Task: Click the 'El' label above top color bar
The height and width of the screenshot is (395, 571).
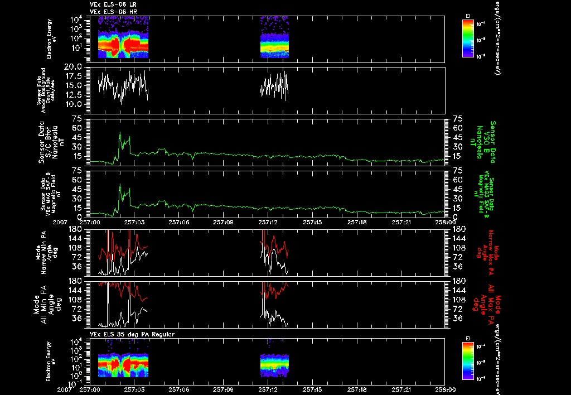Action: click(468, 16)
